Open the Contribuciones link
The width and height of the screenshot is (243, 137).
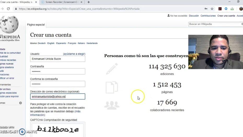[x=208, y=16]
